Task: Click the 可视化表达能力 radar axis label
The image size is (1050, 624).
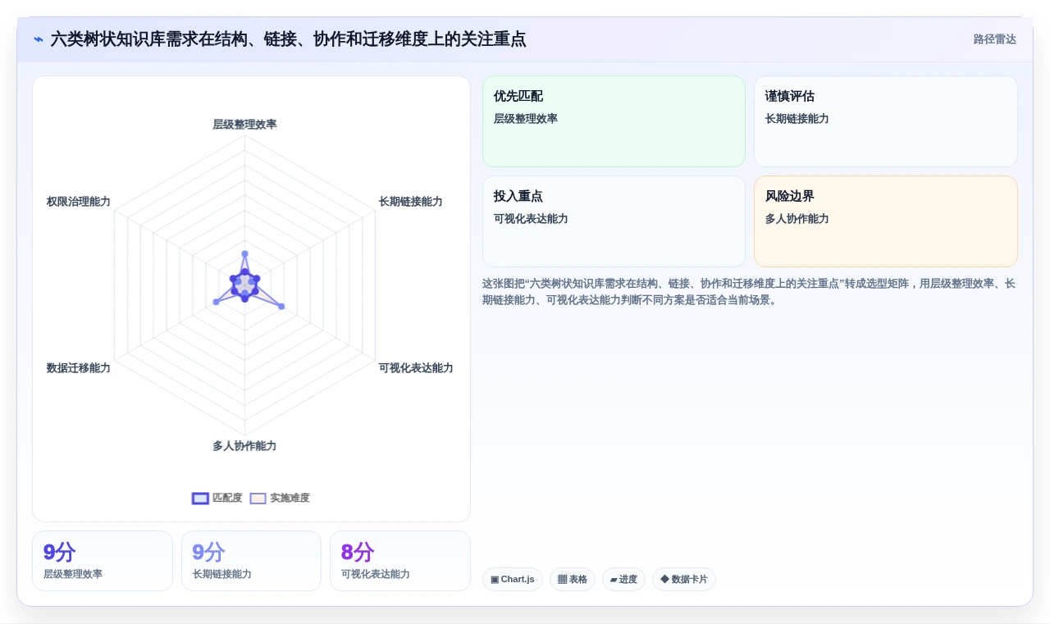Action: tap(416, 368)
